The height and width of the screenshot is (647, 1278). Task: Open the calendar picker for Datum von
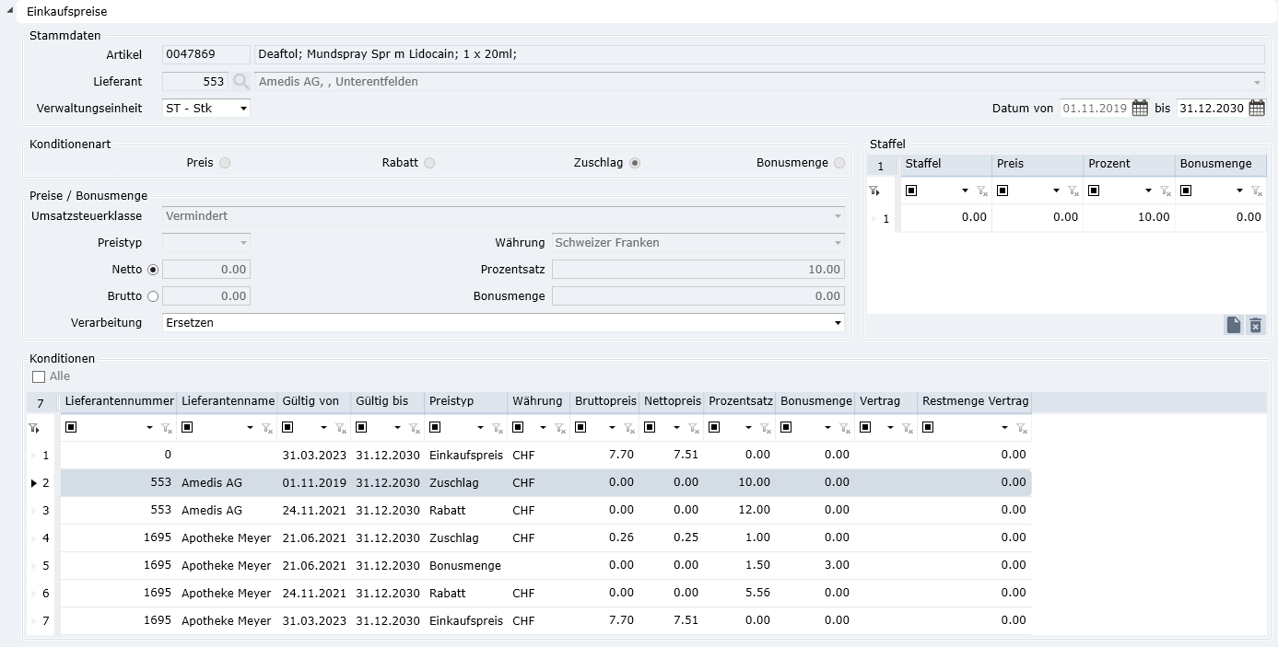pyautogui.click(x=1140, y=109)
